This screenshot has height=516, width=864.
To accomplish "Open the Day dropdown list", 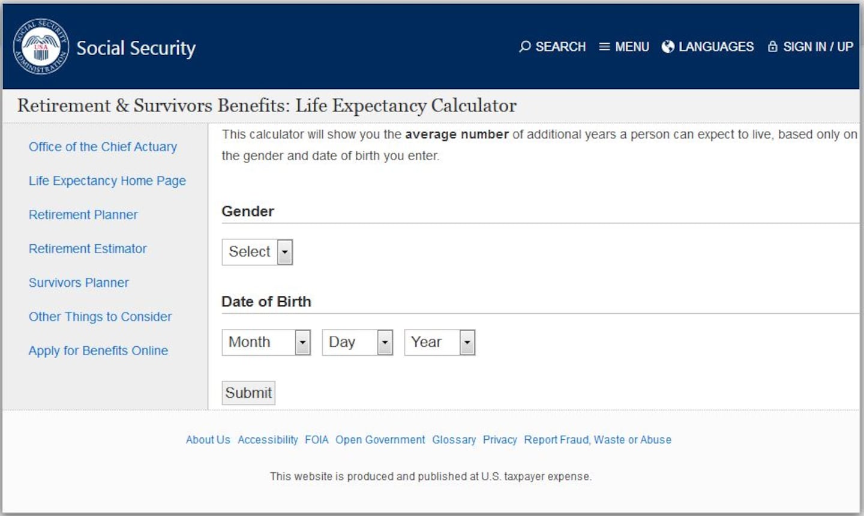I will pos(358,343).
